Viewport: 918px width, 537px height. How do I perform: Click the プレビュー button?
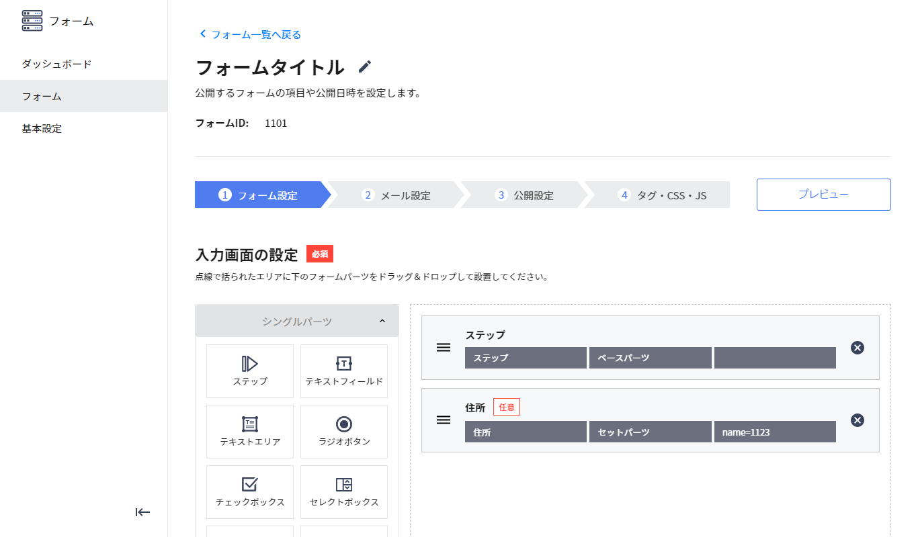tap(823, 195)
